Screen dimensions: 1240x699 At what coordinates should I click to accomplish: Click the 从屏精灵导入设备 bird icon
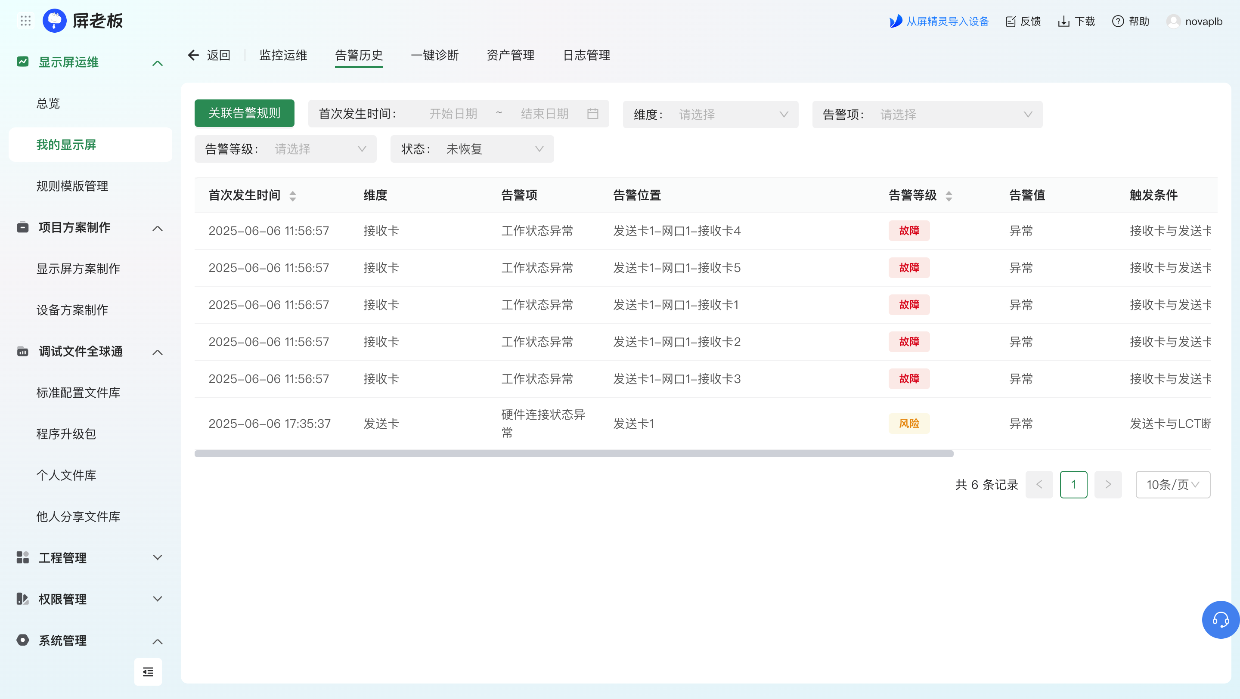(x=896, y=21)
